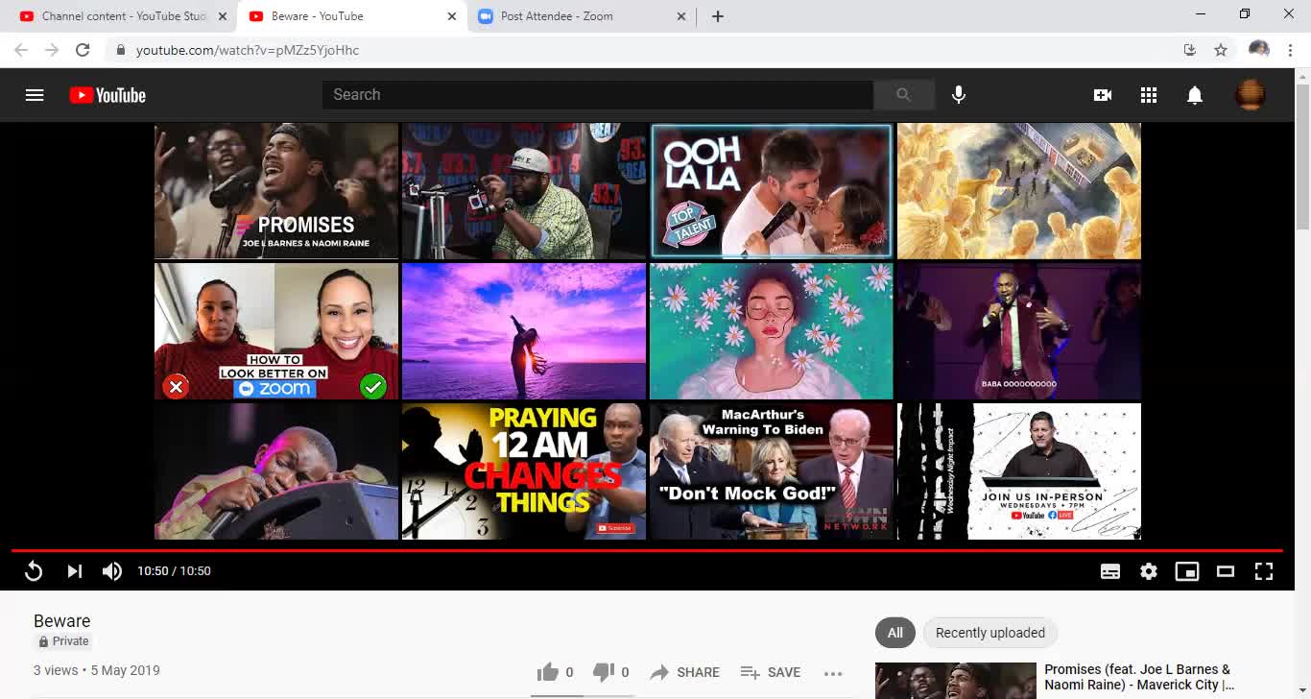Open Promises sidebar video thumbnail

(x=956, y=681)
